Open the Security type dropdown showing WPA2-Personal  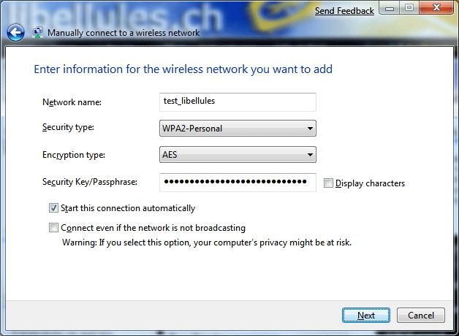(238, 128)
